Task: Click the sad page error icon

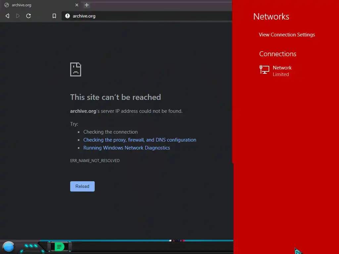Action: pyautogui.click(x=76, y=69)
